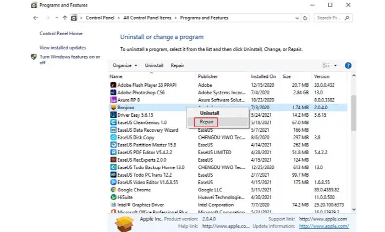
Task: Open the apple.com update information link
Action: (x=324, y=226)
